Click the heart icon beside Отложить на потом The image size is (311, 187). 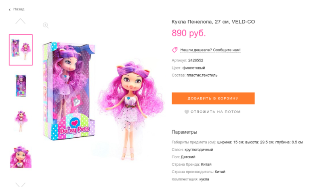[x=187, y=112]
